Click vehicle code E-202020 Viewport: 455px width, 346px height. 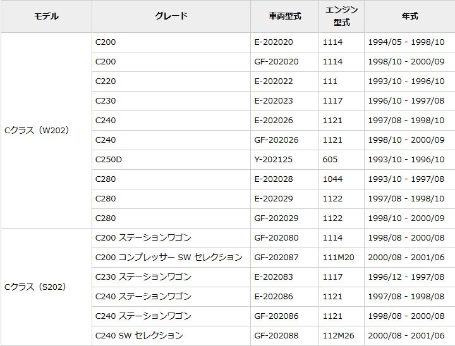point(274,42)
